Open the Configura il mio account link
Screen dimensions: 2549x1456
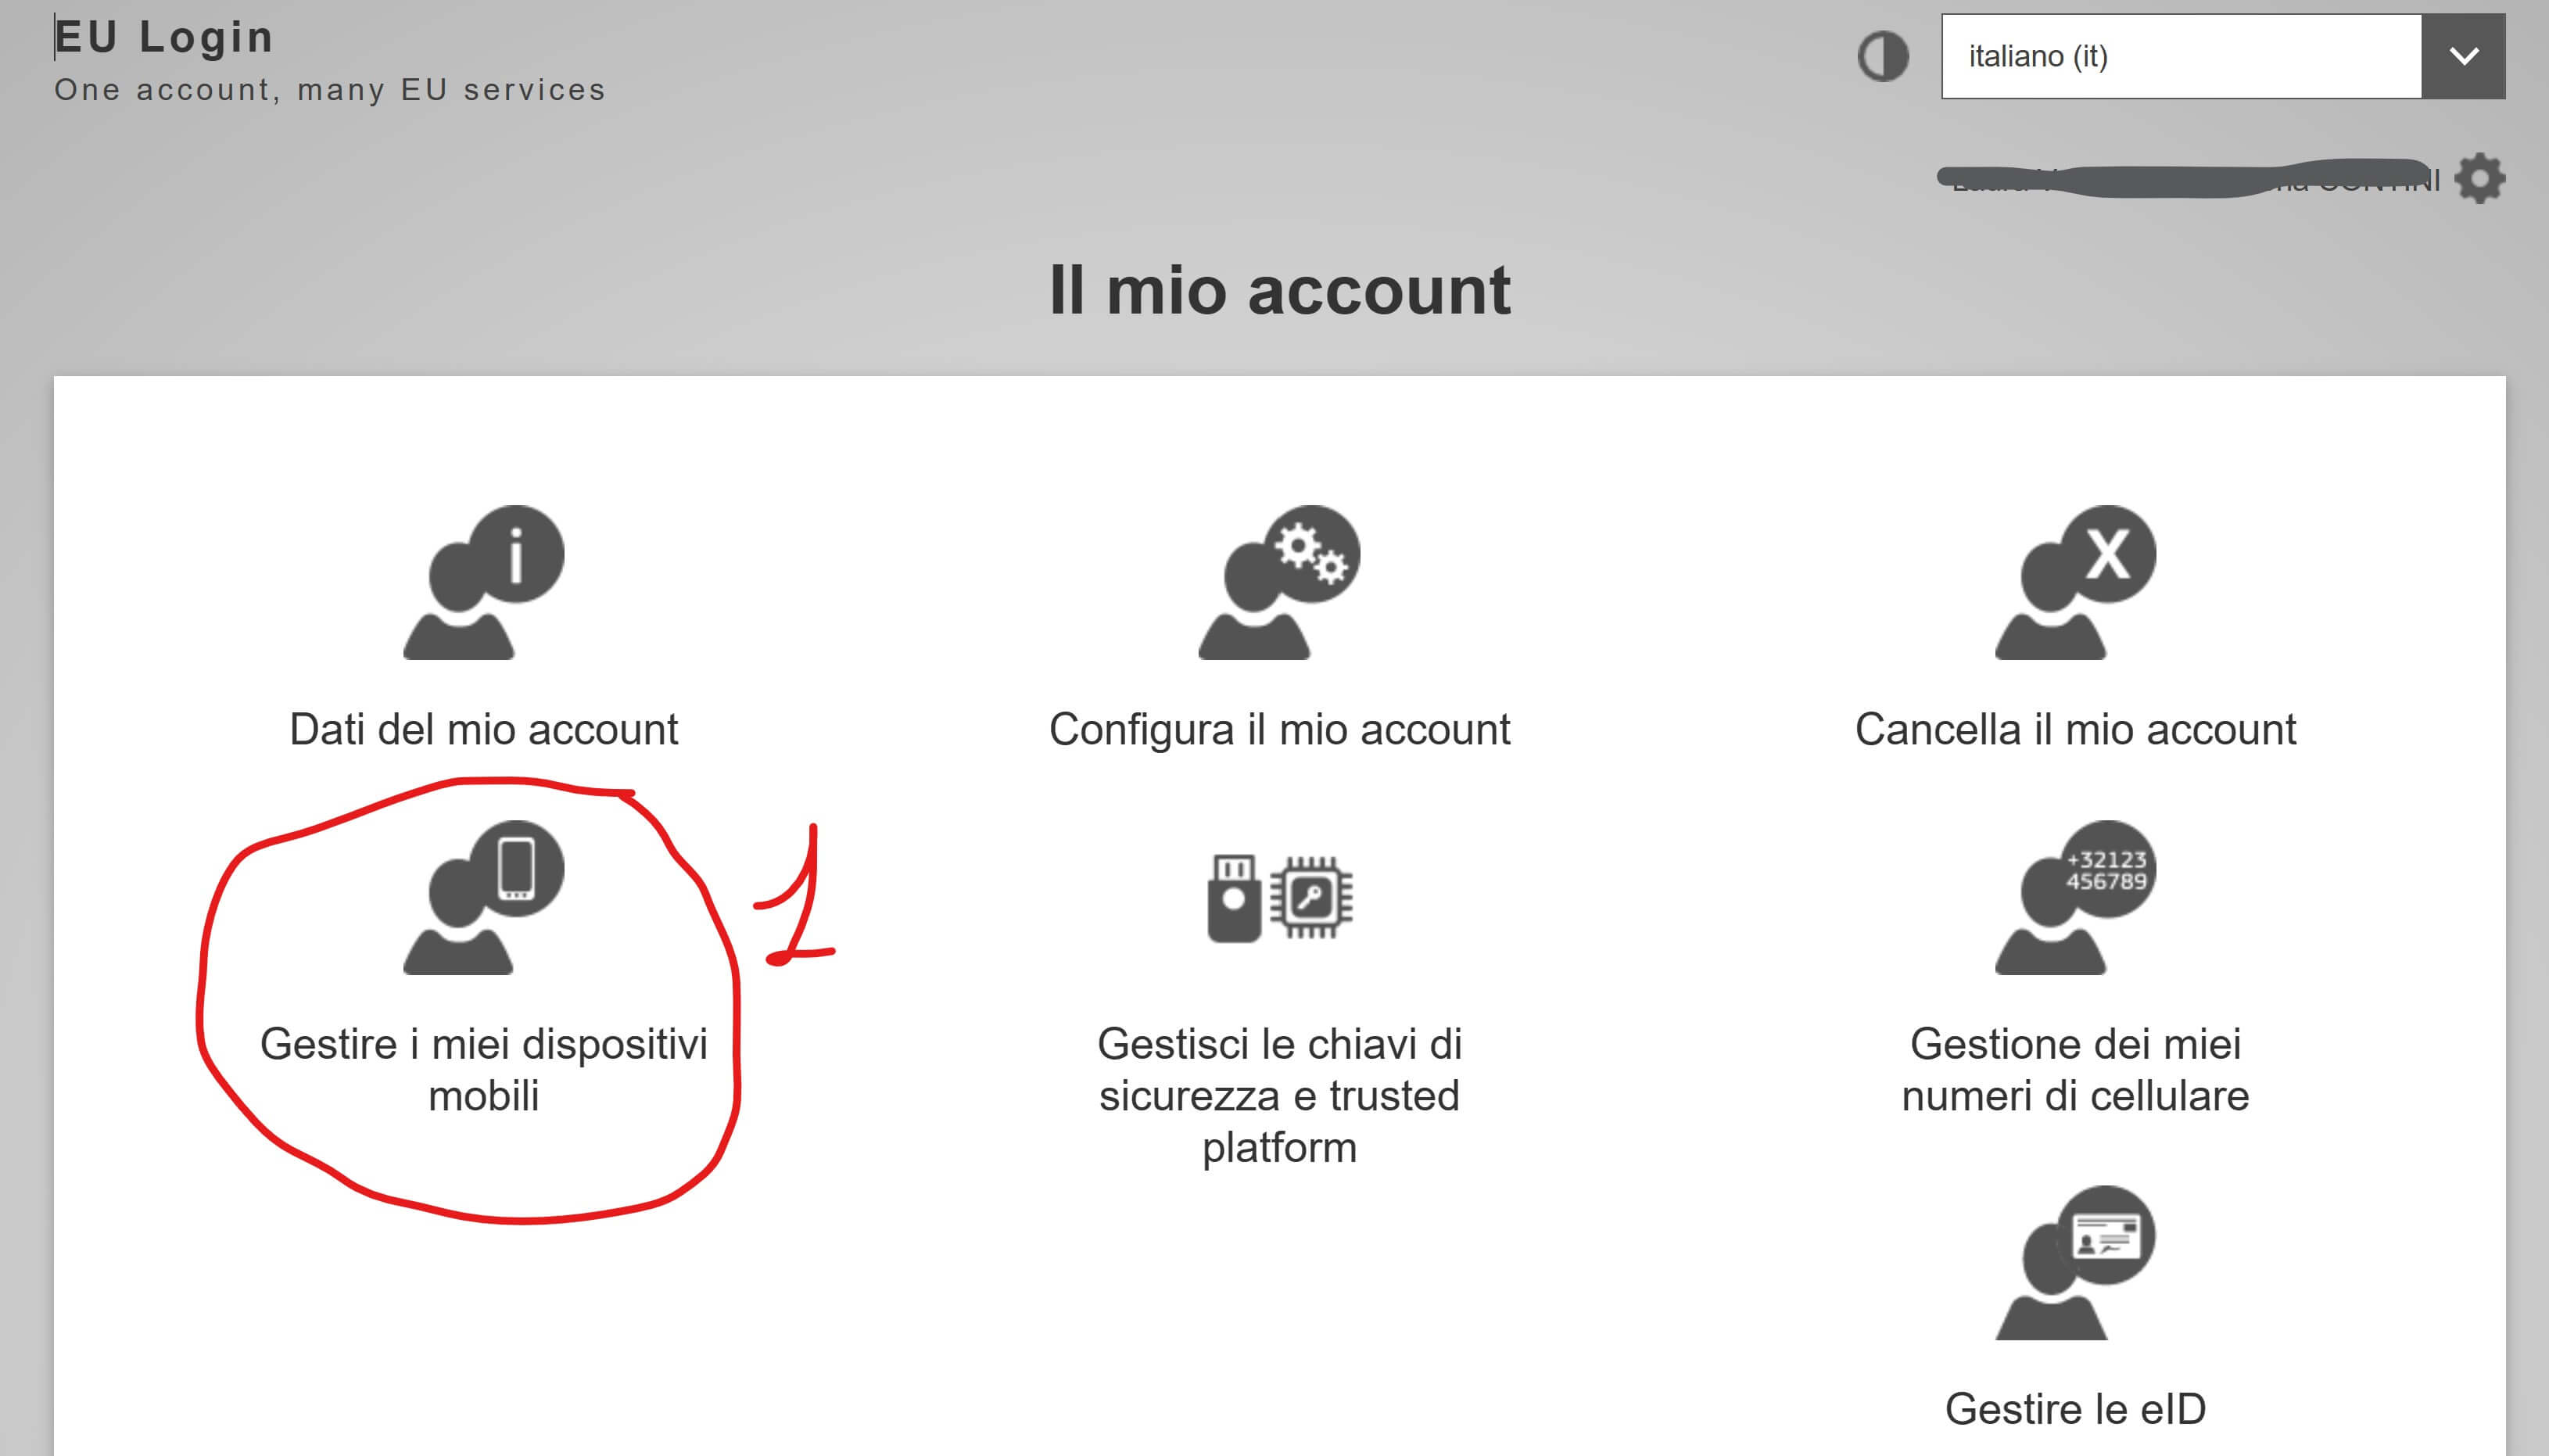coord(1278,730)
